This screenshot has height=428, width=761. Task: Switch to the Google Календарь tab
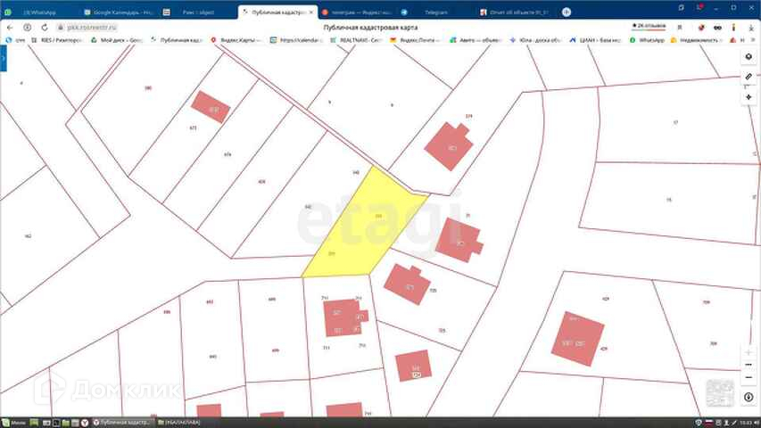click(119, 12)
